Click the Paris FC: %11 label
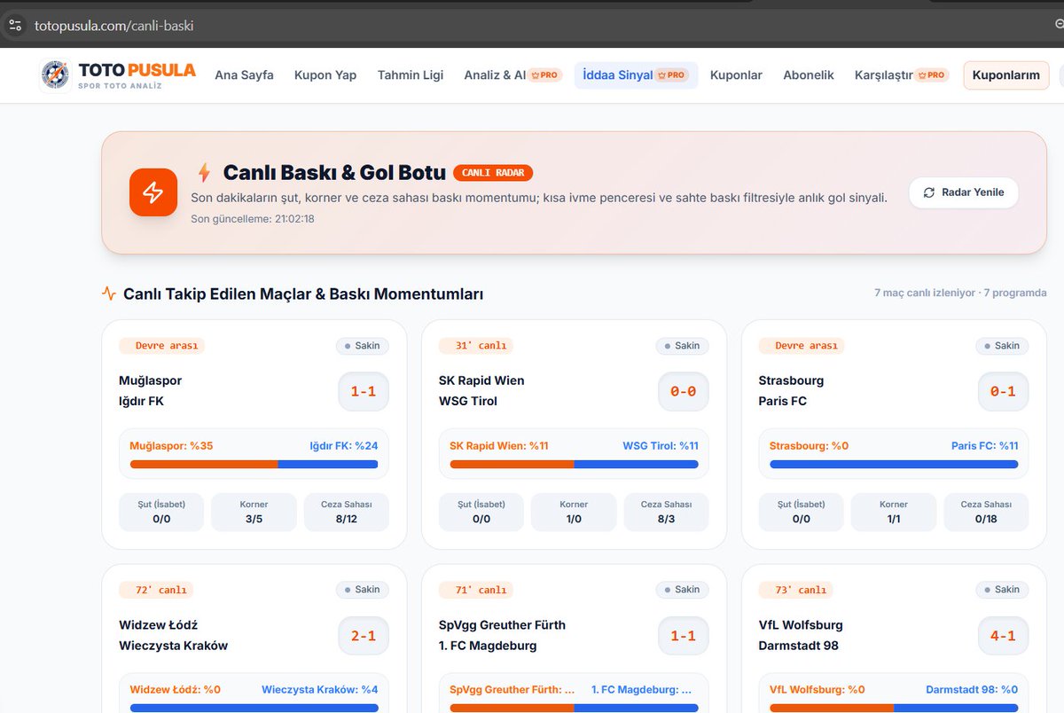This screenshot has height=713, width=1064. 985,446
